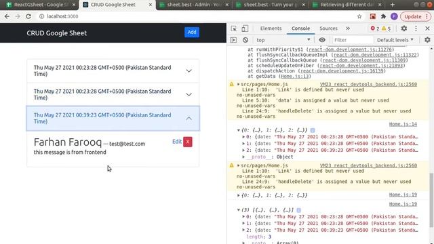Open DevTools settings gear
The width and height of the screenshot is (434, 244).
404,28
